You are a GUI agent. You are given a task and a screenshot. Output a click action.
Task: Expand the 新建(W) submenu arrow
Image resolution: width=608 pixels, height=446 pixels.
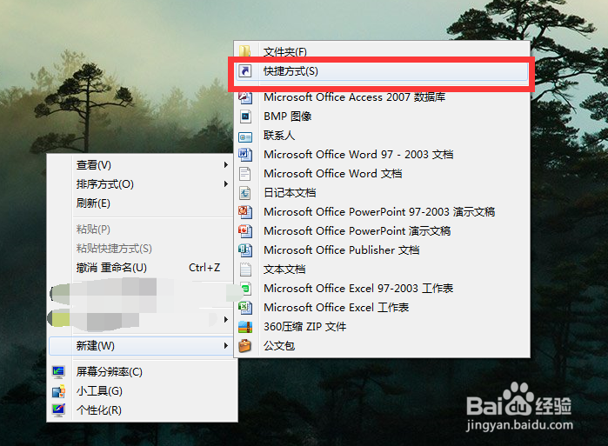tap(225, 346)
